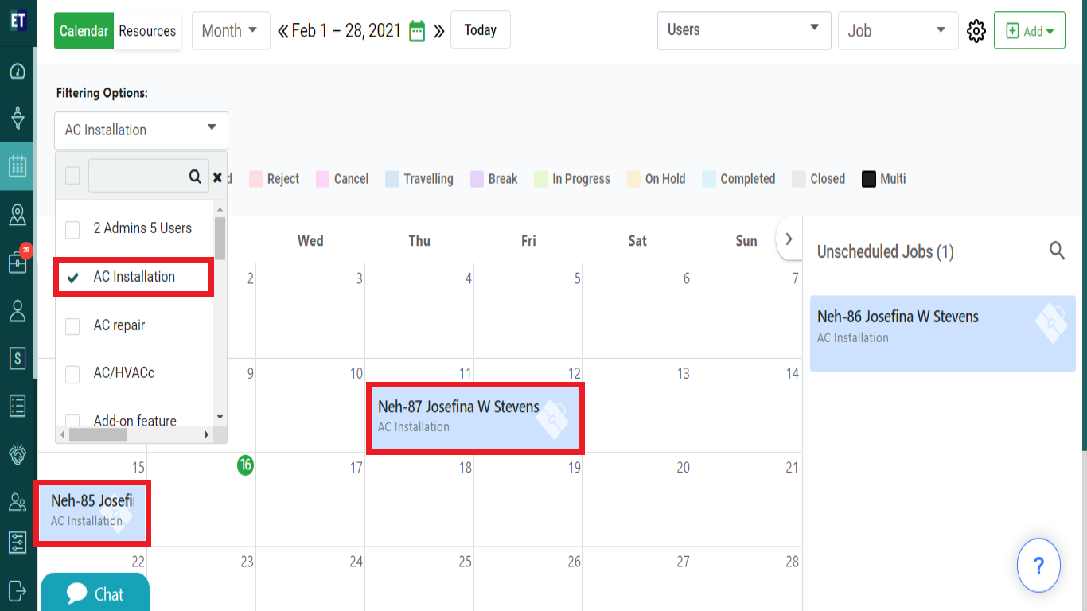Expand the Users dropdown
Viewport: 1087px width, 611px height.
(744, 31)
